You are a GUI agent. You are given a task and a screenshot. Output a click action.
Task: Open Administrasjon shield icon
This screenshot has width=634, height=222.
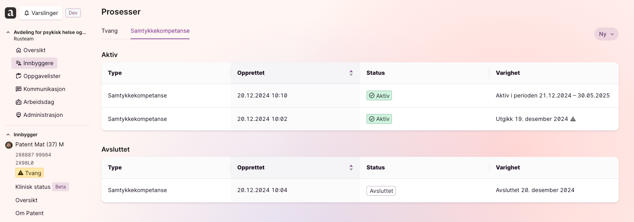[18, 115]
